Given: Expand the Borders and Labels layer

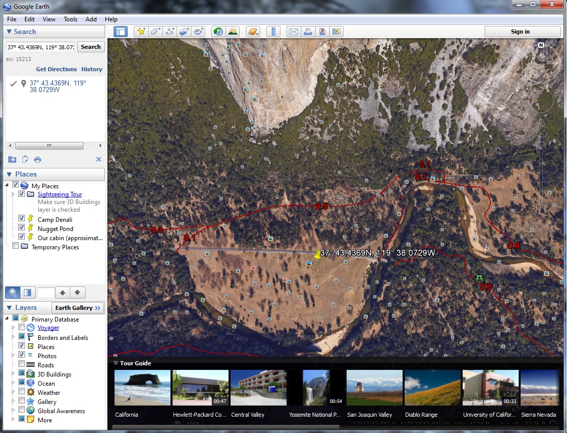Looking at the screenshot, I should click(x=13, y=337).
